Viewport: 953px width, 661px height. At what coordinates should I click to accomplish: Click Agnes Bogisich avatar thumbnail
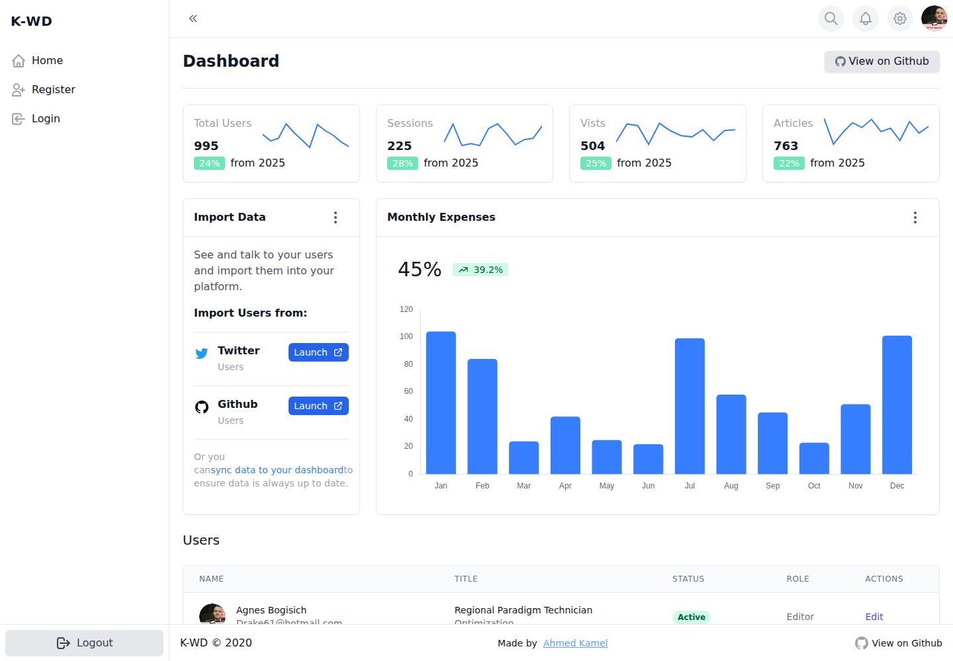click(212, 614)
